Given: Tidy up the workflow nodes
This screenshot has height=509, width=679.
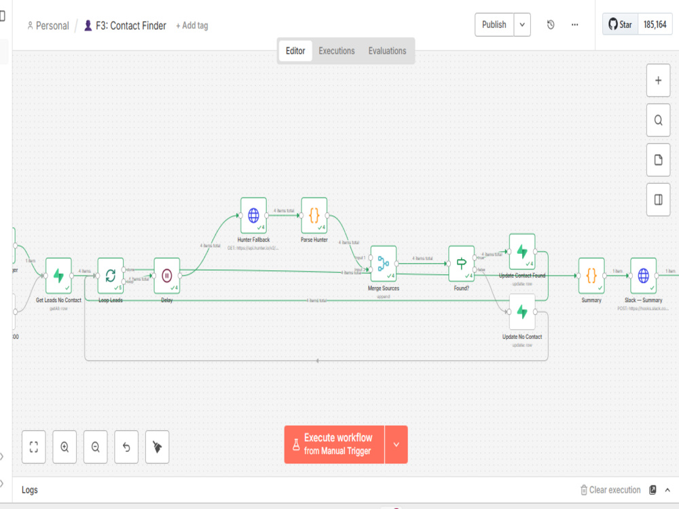Looking at the screenshot, I should click(x=158, y=447).
